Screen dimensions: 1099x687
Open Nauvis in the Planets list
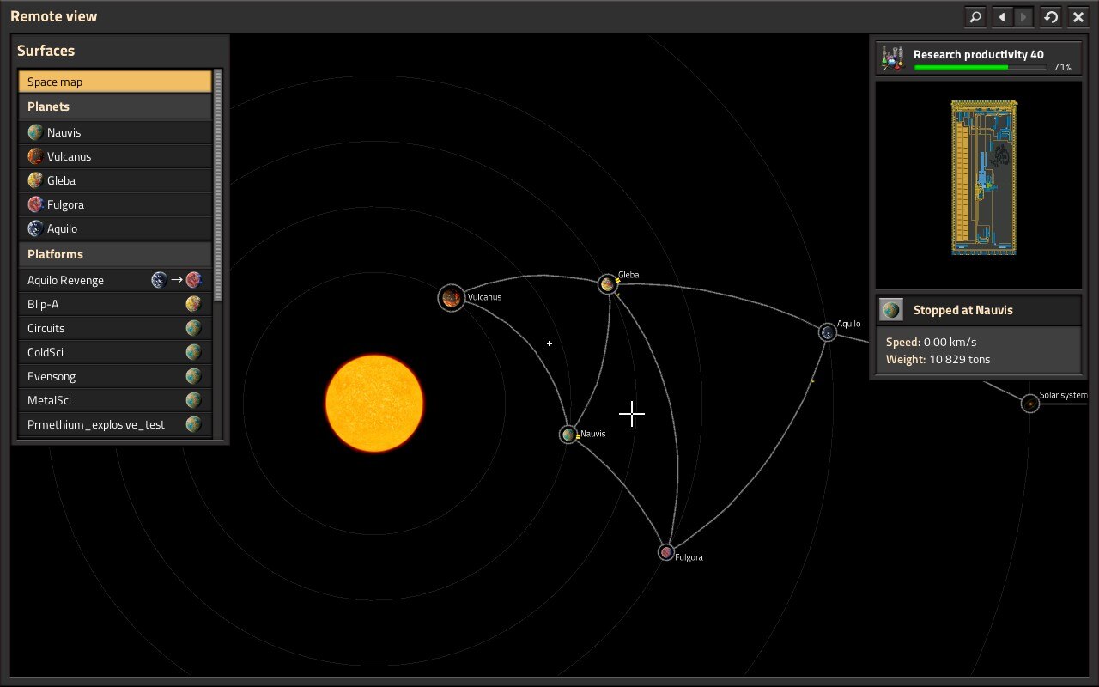click(115, 132)
